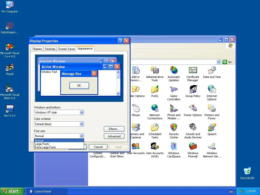Launch Mypal browser desktop icon
260x195 pixels.
tap(10, 70)
